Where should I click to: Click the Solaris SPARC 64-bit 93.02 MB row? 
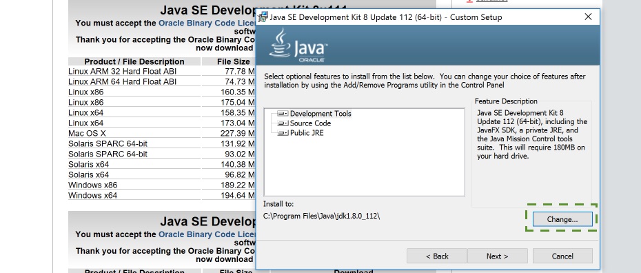tap(162, 154)
